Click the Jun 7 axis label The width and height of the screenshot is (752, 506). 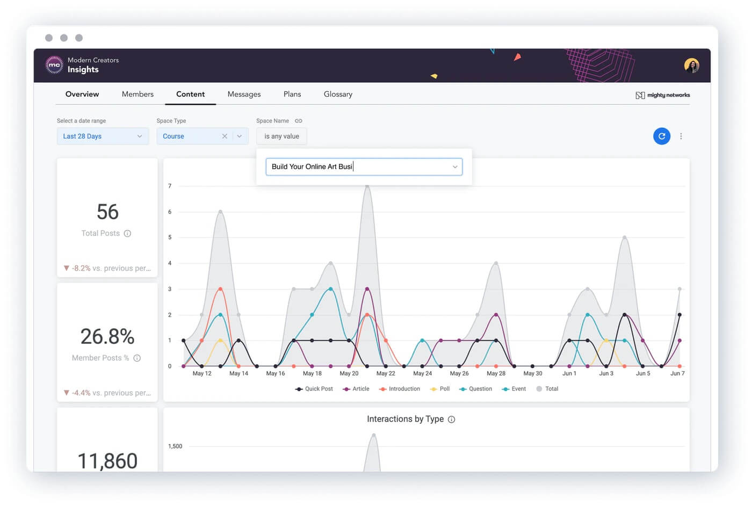pos(677,374)
